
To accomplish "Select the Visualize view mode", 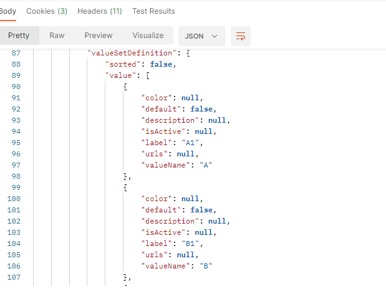I will (x=148, y=36).
